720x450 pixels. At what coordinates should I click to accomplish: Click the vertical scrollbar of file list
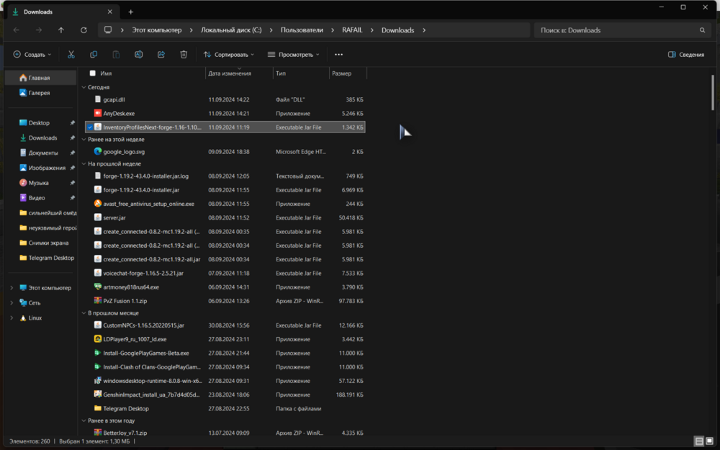(x=713, y=92)
